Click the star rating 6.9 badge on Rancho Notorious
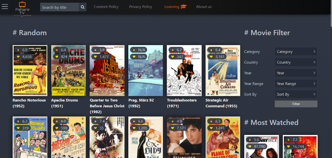The width and height of the screenshot is (332, 158). [x=22, y=50]
